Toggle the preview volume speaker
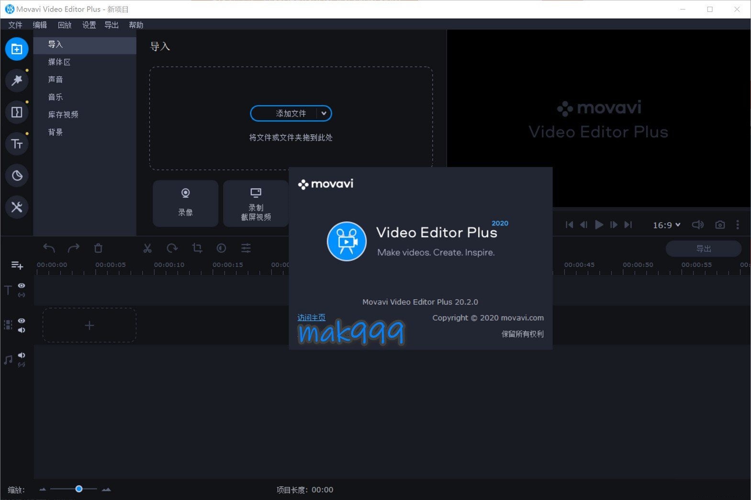751x500 pixels. (698, 225)
